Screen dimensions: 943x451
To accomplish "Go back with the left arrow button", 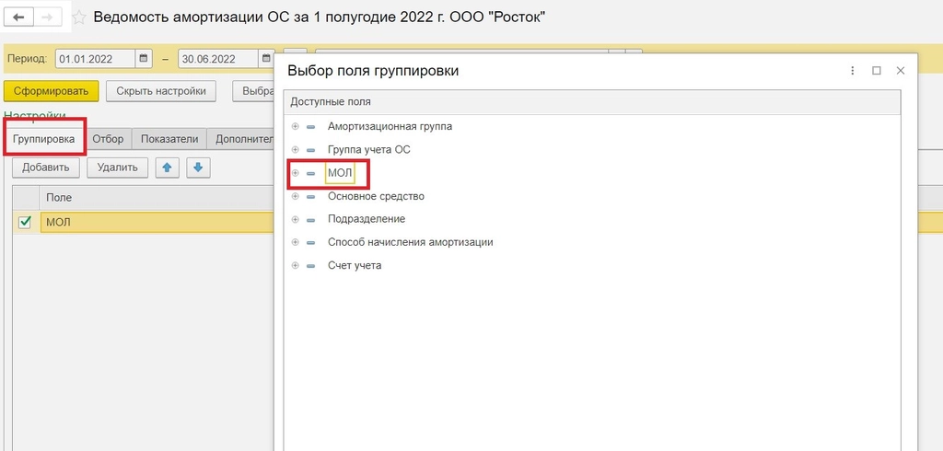I will pos(19,17).
